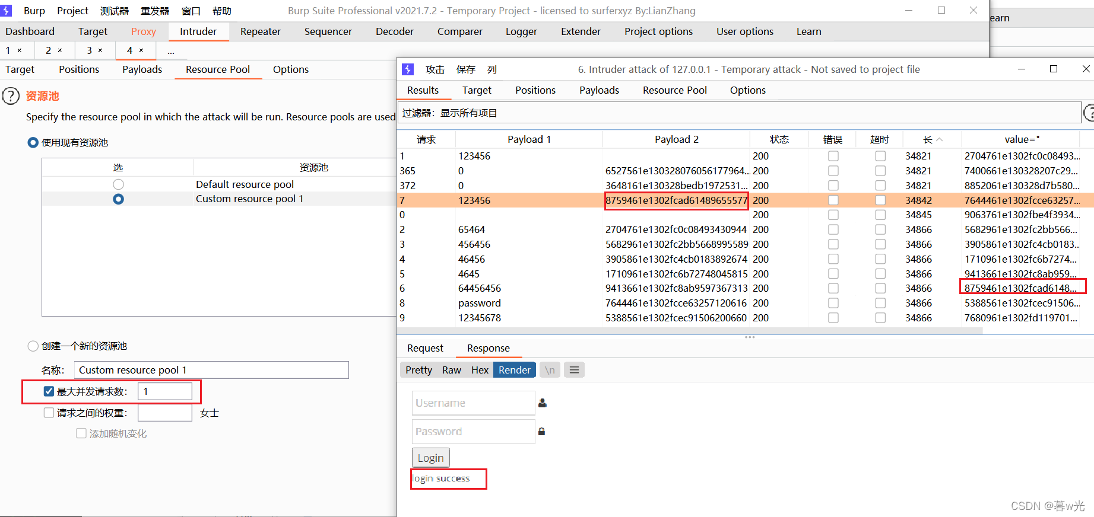Open the 重发器 menu

(155, 11)
